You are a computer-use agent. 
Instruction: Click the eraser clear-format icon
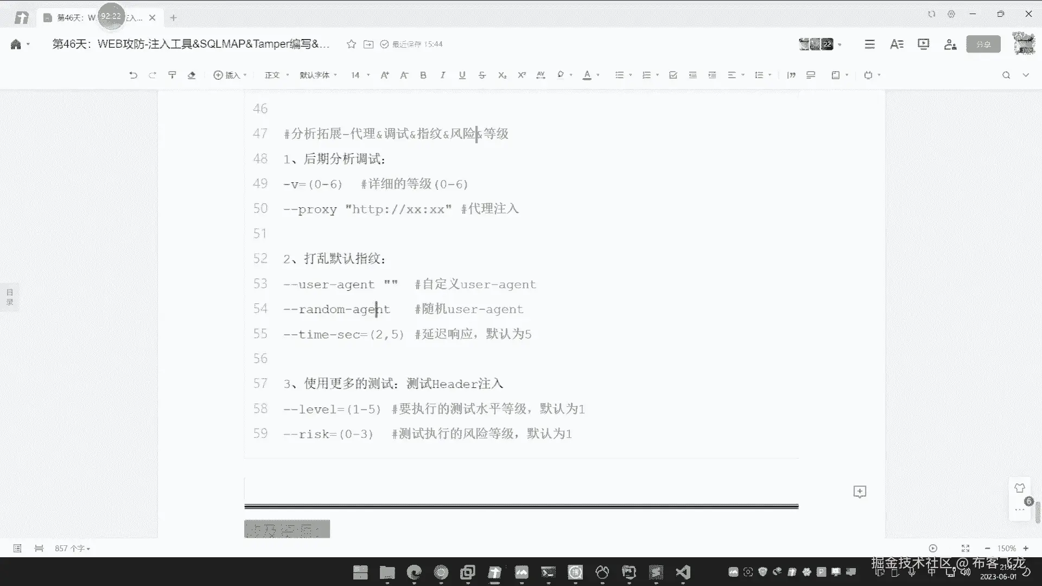point(192,75)
